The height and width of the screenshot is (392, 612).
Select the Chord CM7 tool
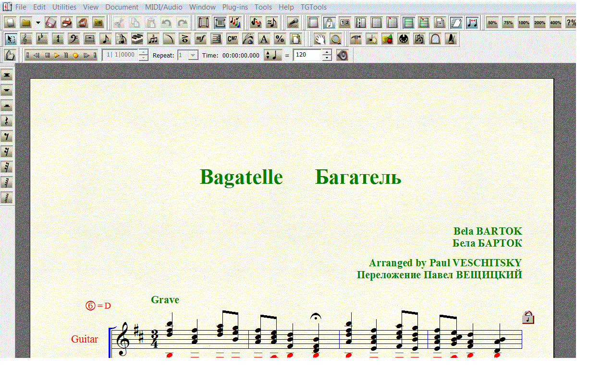point(232,39)
